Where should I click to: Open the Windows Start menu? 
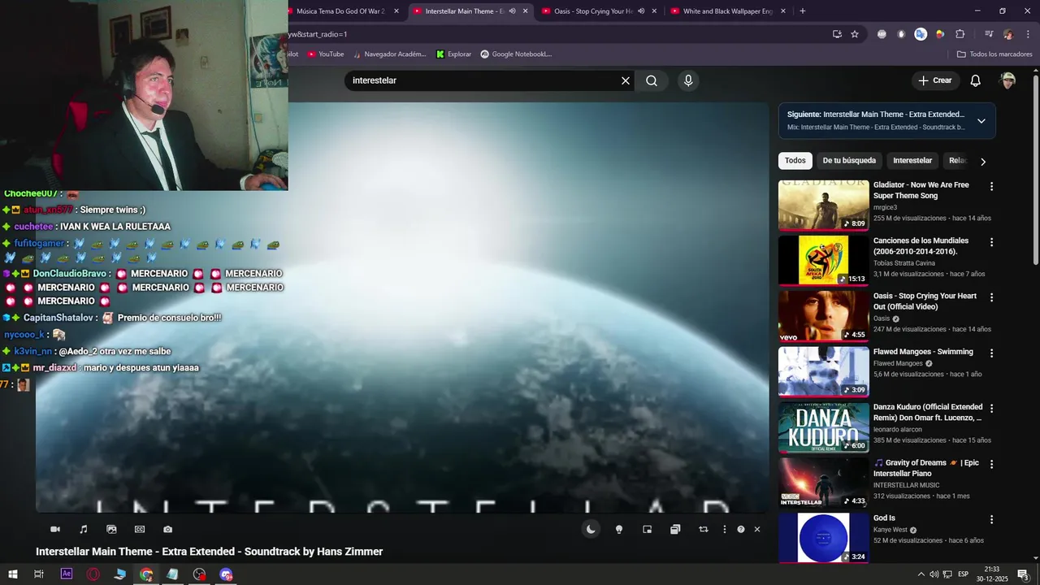(x=13, y=574)
